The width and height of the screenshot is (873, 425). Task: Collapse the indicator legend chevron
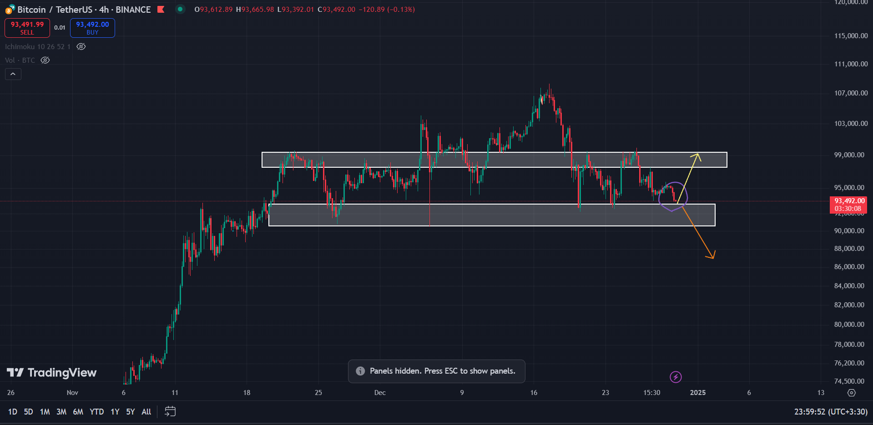pyautogui.click(x=13, y=74)
